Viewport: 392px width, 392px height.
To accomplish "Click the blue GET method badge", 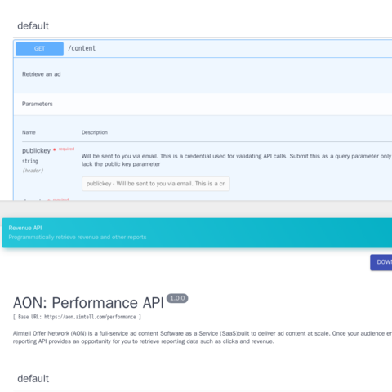I will [x=39, y=48].
